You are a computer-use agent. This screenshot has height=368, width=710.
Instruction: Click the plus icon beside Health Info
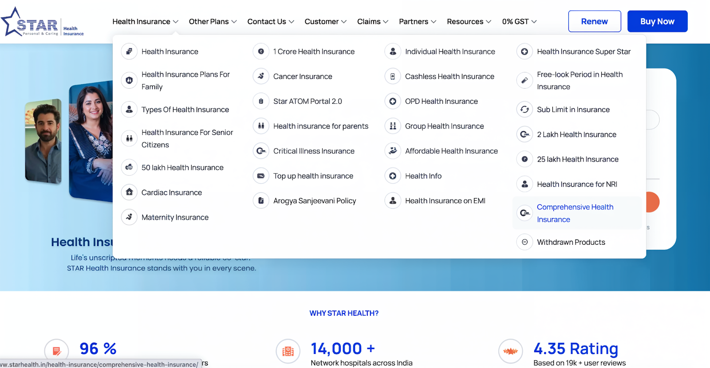click(x=393, y=176)
